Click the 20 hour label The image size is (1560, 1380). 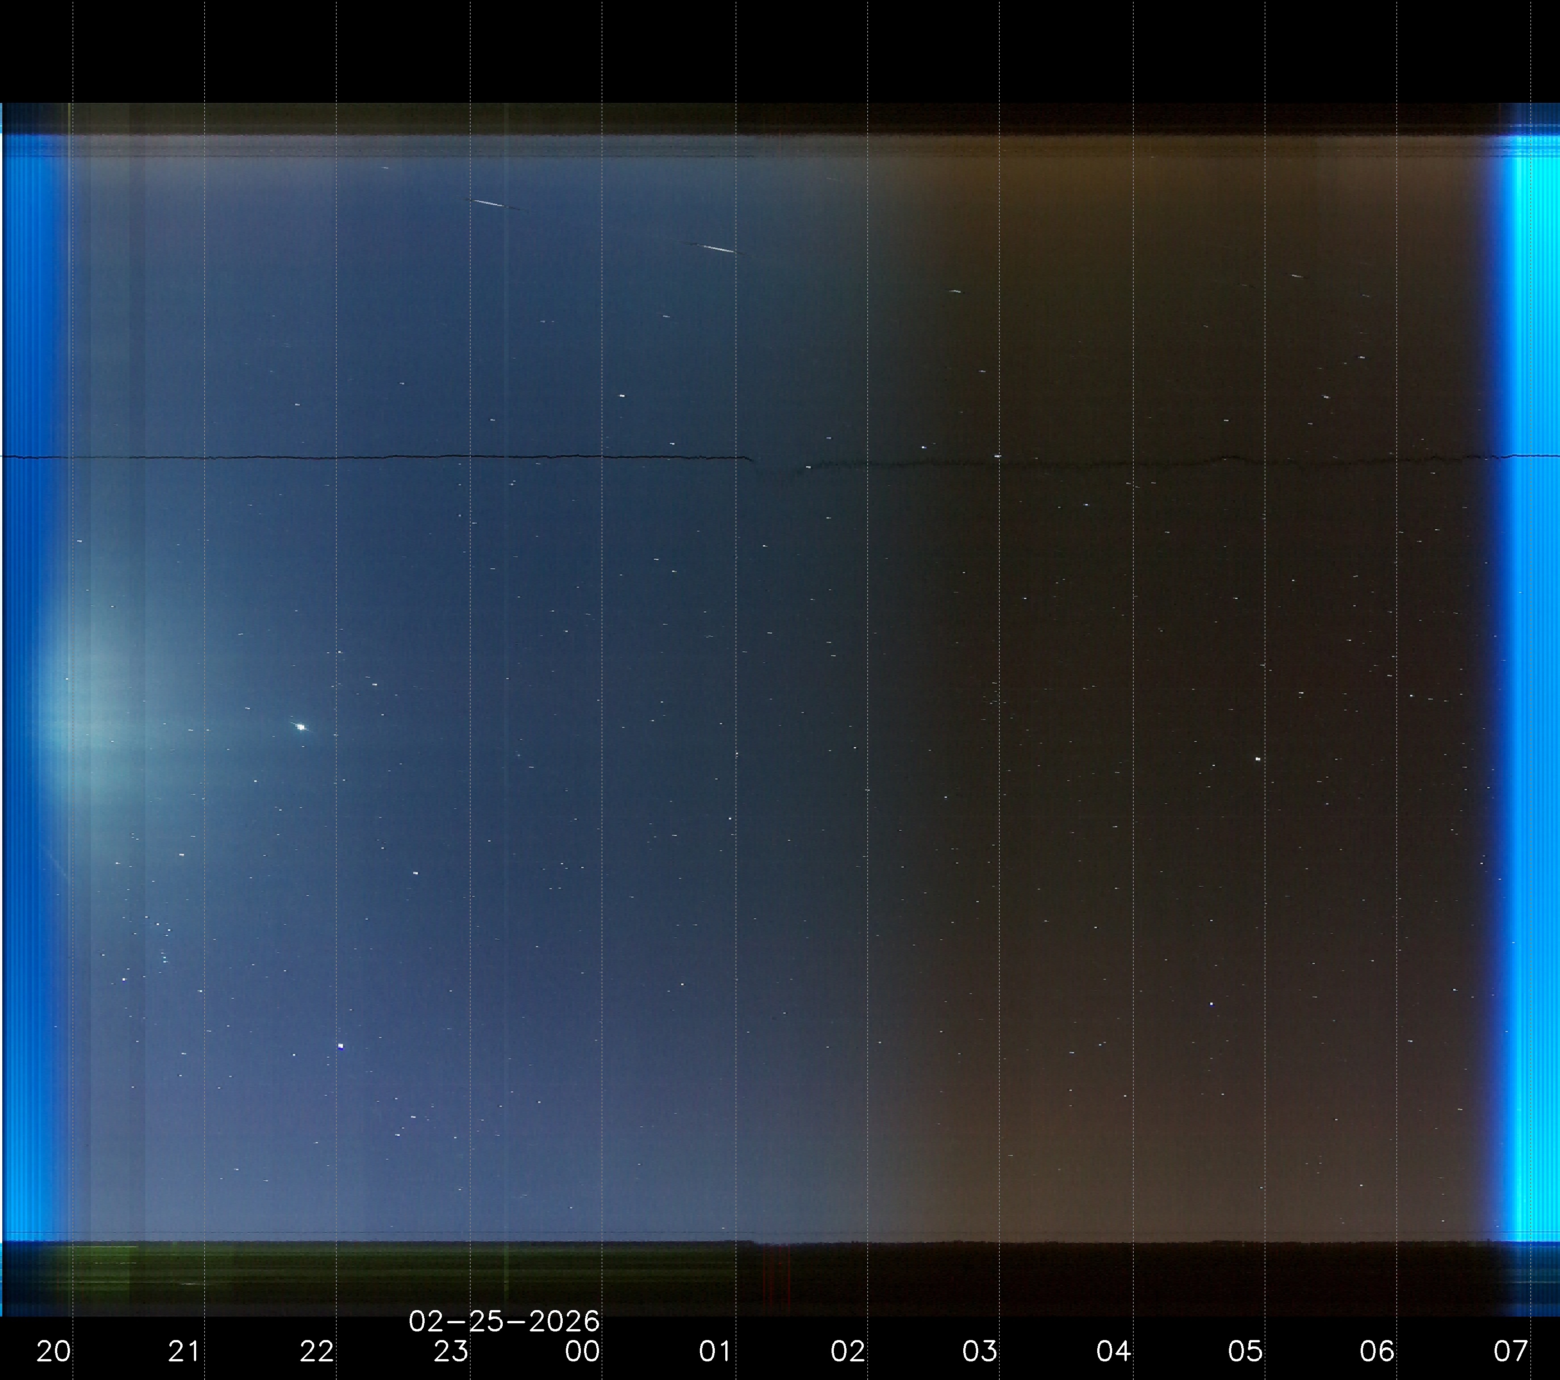point(54,1352)
